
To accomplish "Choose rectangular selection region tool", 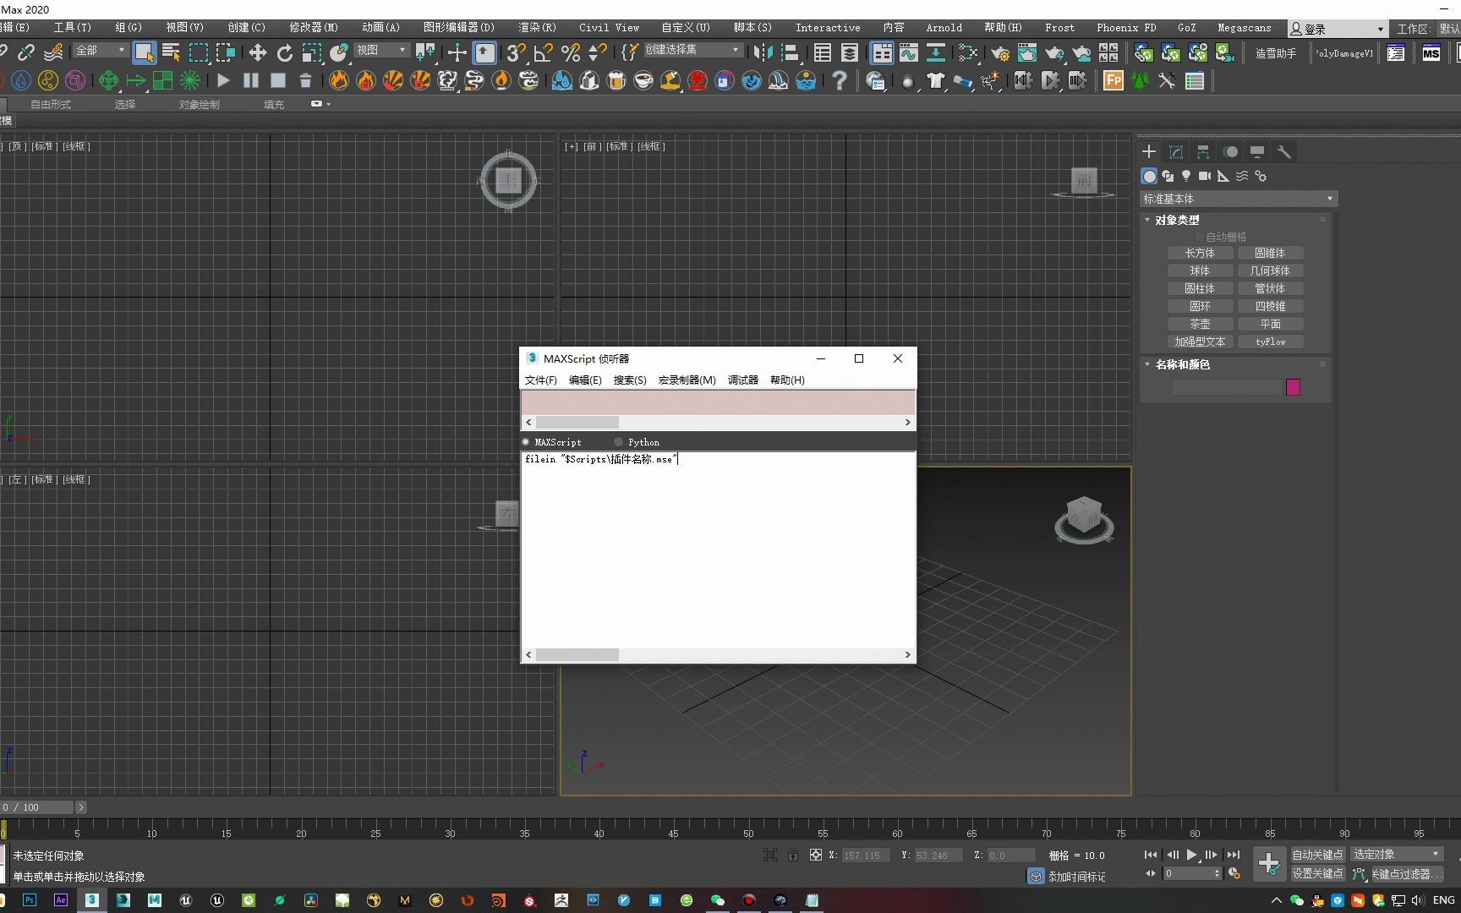I will tap(198, 53).
